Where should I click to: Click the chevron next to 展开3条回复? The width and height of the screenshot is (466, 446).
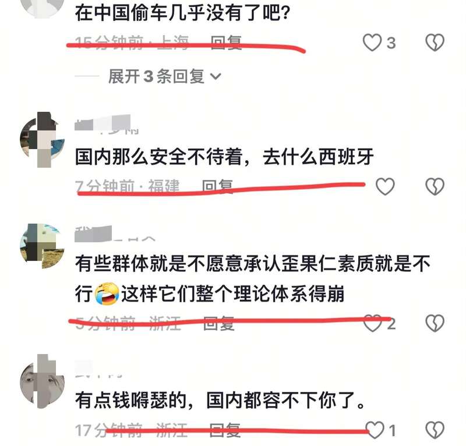click(x=216, y=77)
